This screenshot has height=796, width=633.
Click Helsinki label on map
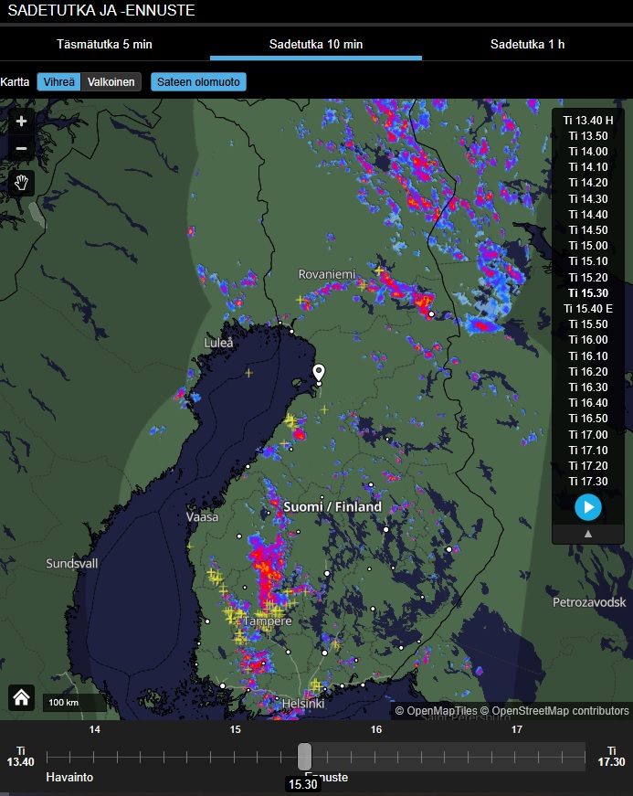[x=303, y=704]
